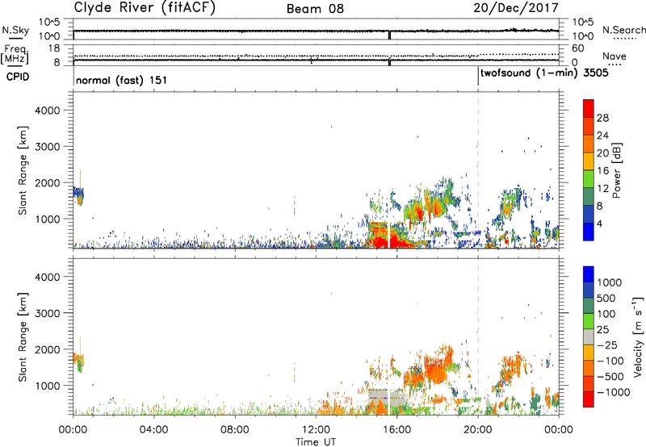Click the blue bottom segment of Power colorbar
Screen dimensions: 646x447
coord(589,232)
